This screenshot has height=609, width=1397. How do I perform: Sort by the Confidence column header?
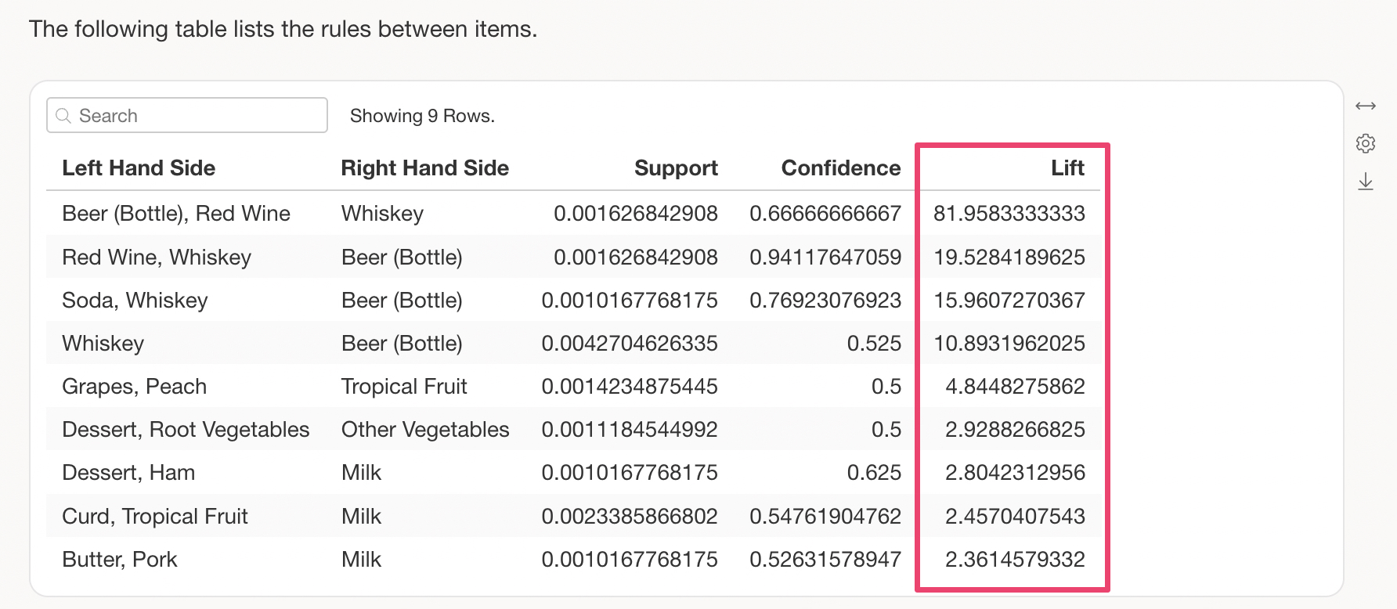tap(840, 168)
